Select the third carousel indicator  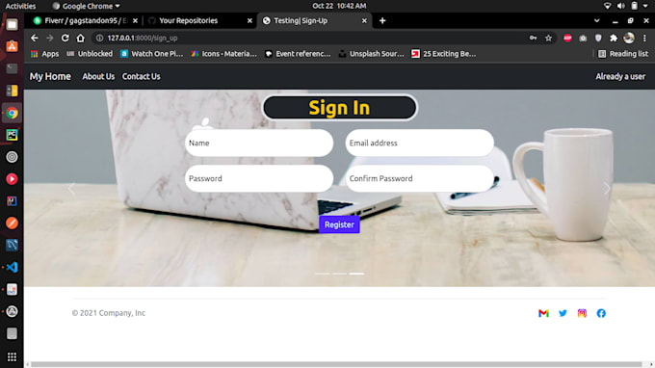click(x=356, y=274)
